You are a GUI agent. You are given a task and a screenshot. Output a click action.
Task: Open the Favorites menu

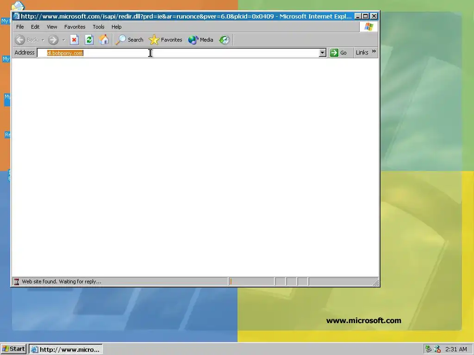click(75, 27)
